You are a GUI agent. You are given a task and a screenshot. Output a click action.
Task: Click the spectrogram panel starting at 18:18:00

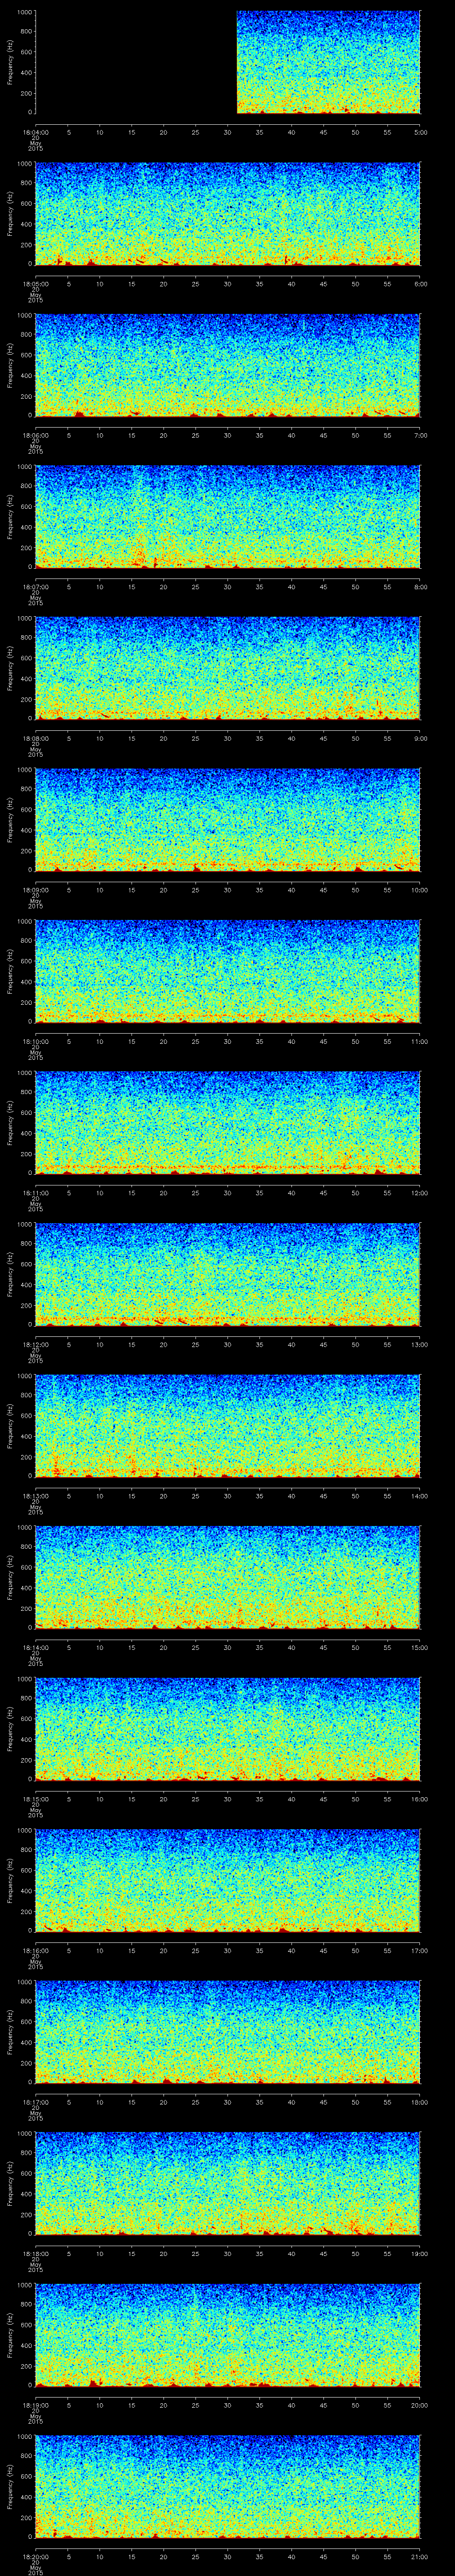(228, 2183)
